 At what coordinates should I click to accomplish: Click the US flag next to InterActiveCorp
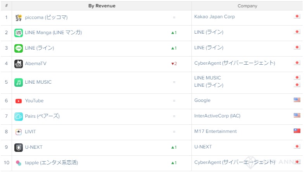click(297, 115)
